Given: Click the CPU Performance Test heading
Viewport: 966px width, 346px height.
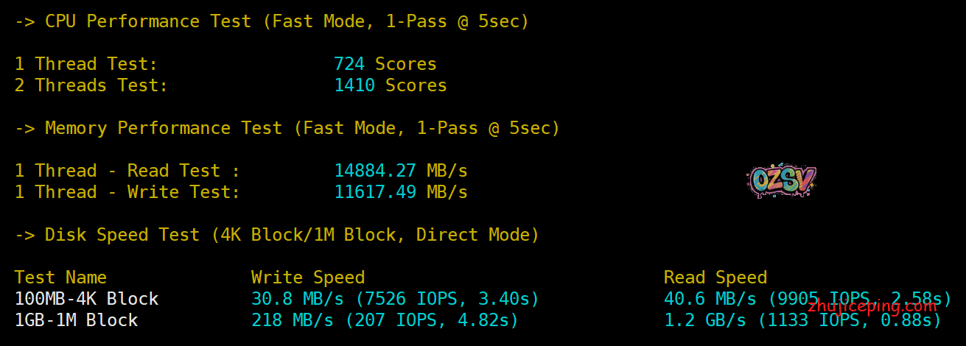Looking at the screenshot, I should coord(272,21).
